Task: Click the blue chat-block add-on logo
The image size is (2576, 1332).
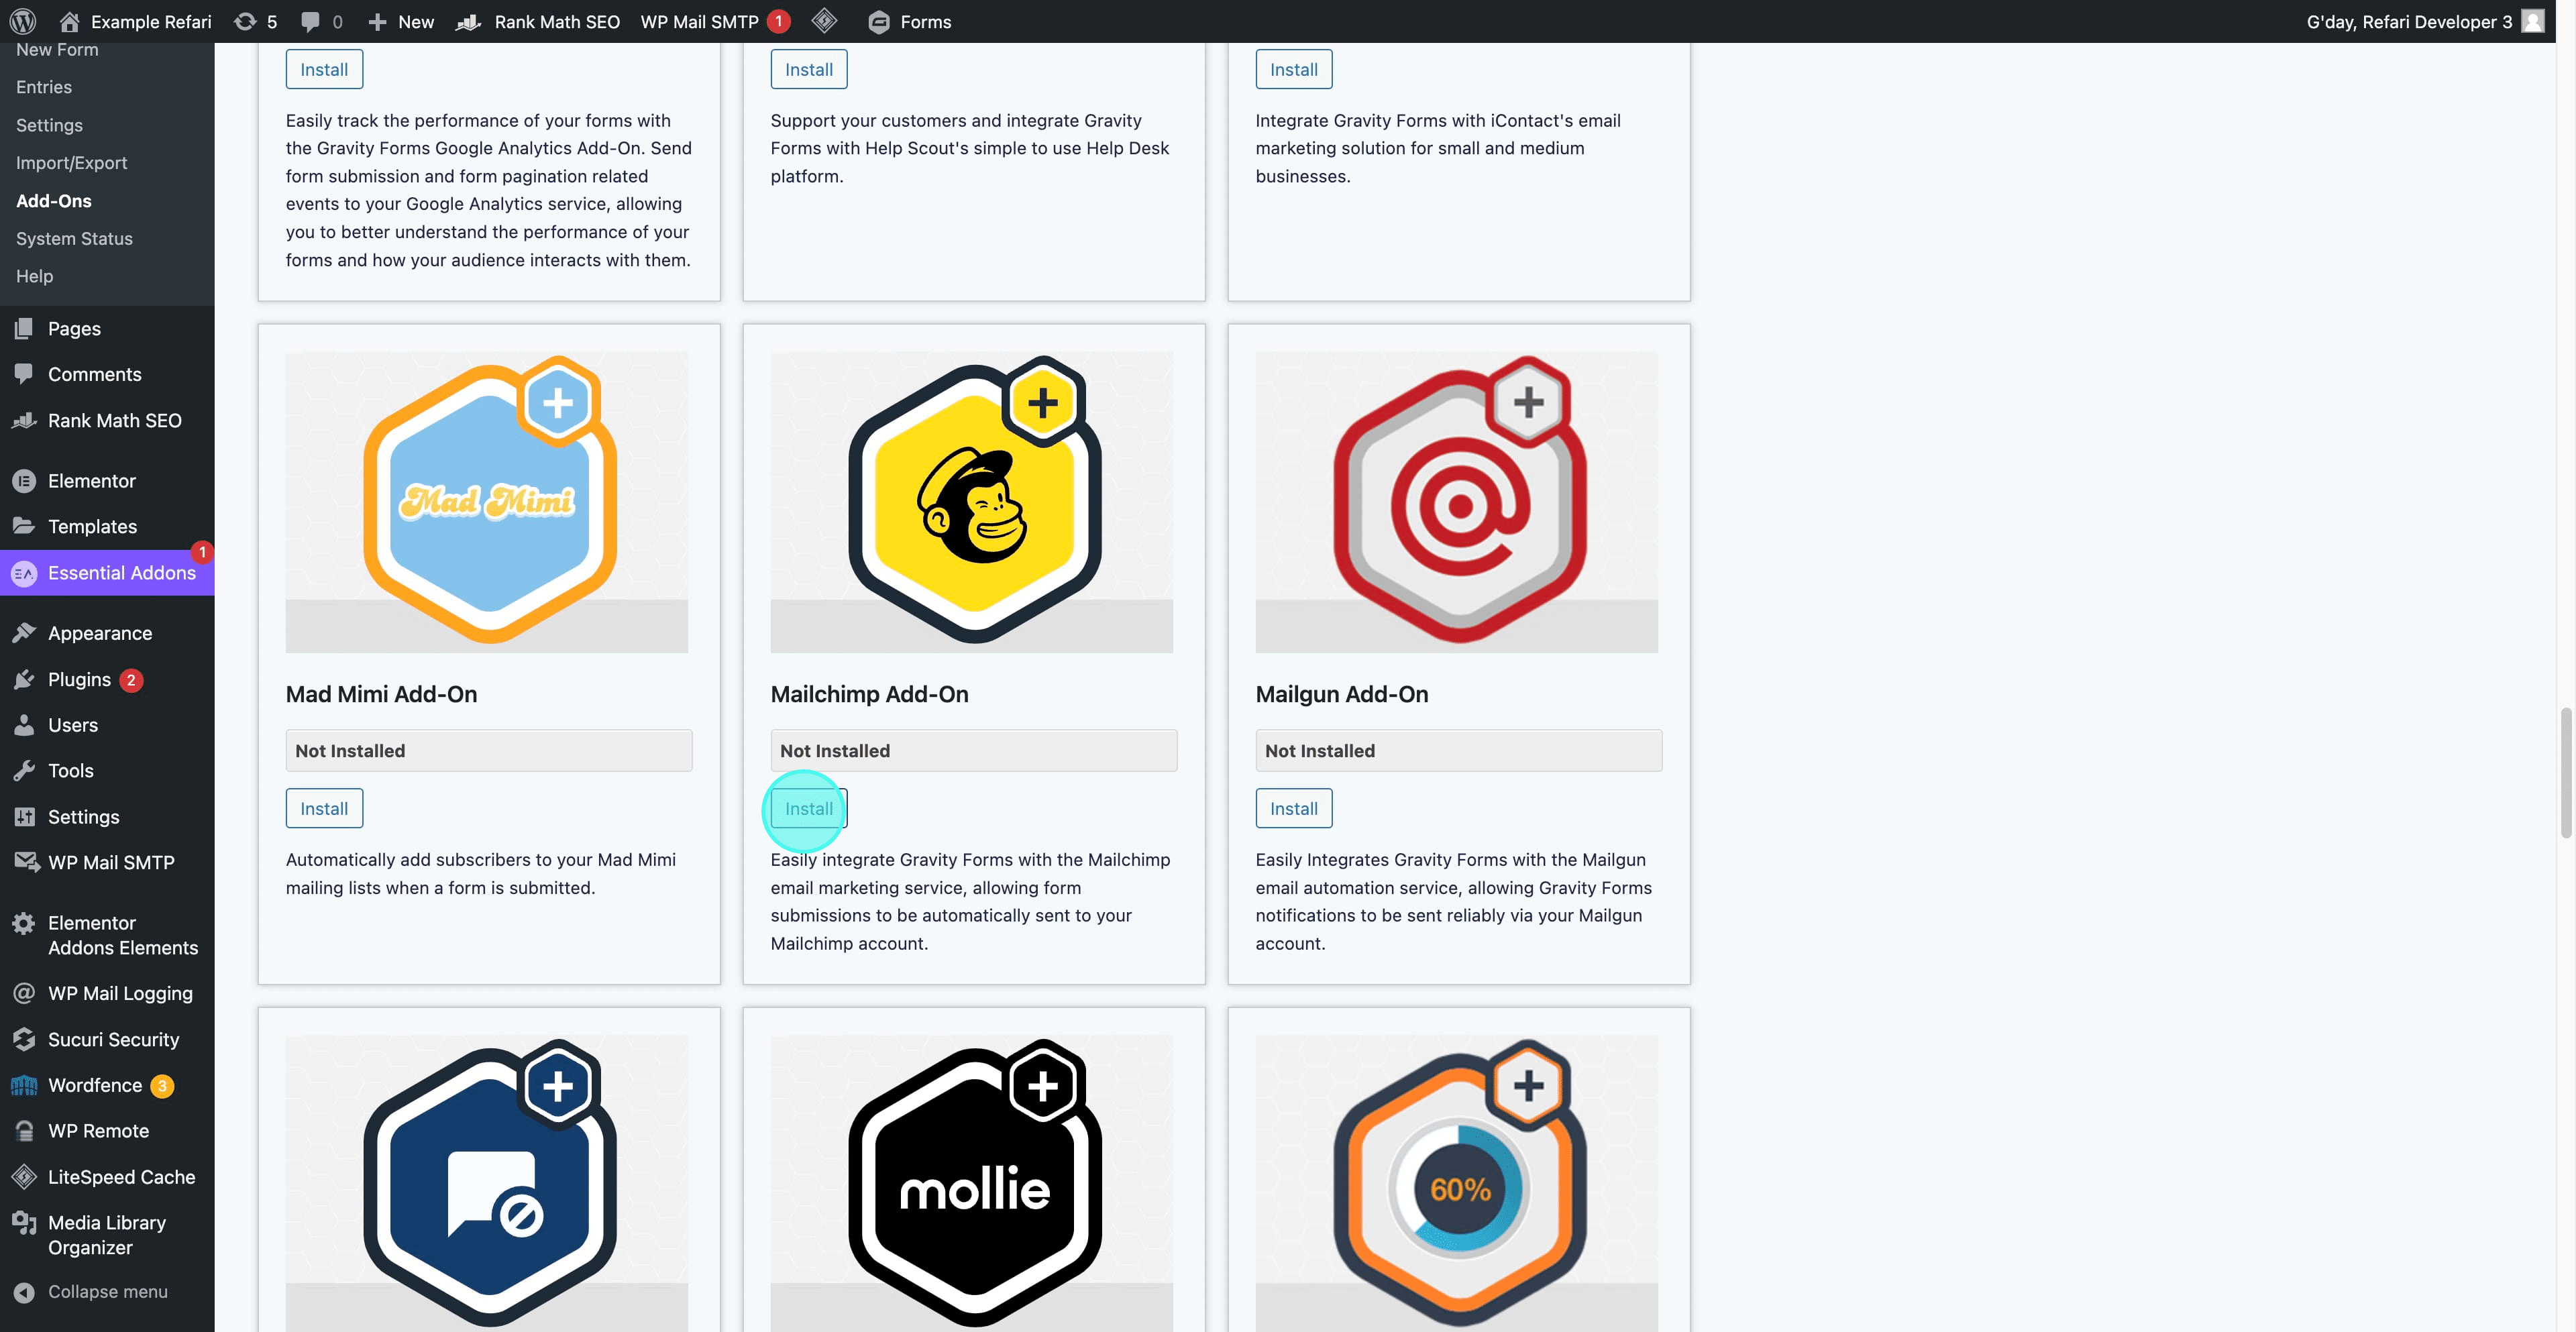Action: coord(487,1183)
